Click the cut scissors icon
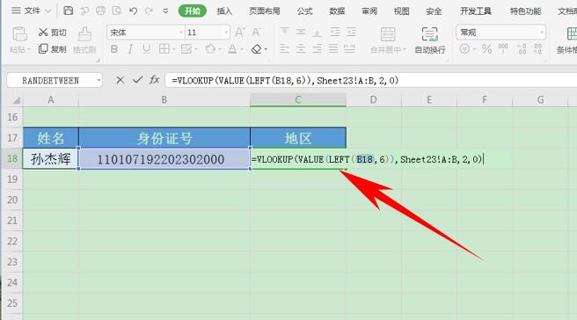Image resolution: width=577 pixels, height=320 pixels. (43, 33)
